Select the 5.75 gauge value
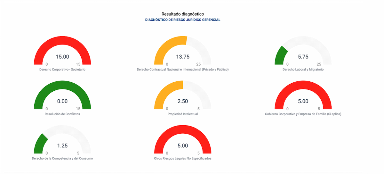This screenshot has width=384, height=174. tap(303, 57)
